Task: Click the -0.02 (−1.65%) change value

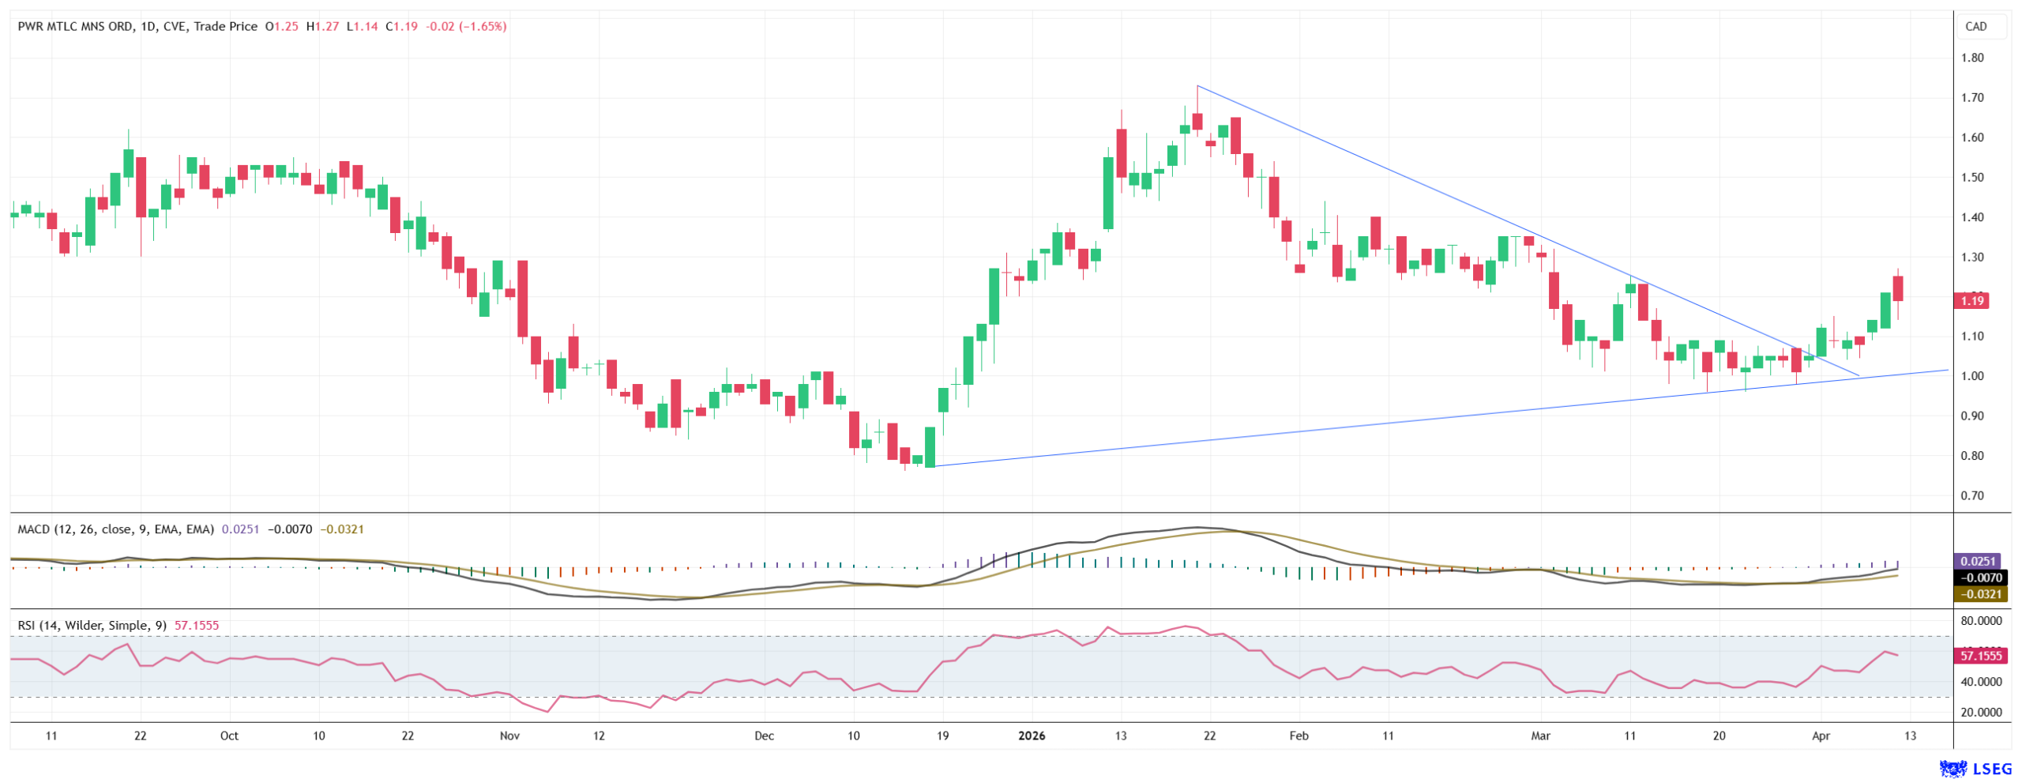Action: [x=466, y=26]
